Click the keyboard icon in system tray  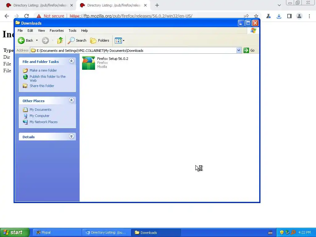pos(270,233)
